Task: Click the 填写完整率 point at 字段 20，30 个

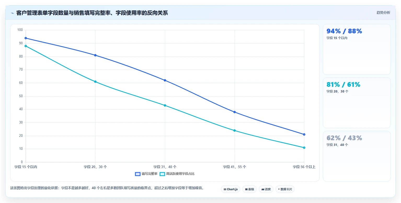Action: pos(95,55)
